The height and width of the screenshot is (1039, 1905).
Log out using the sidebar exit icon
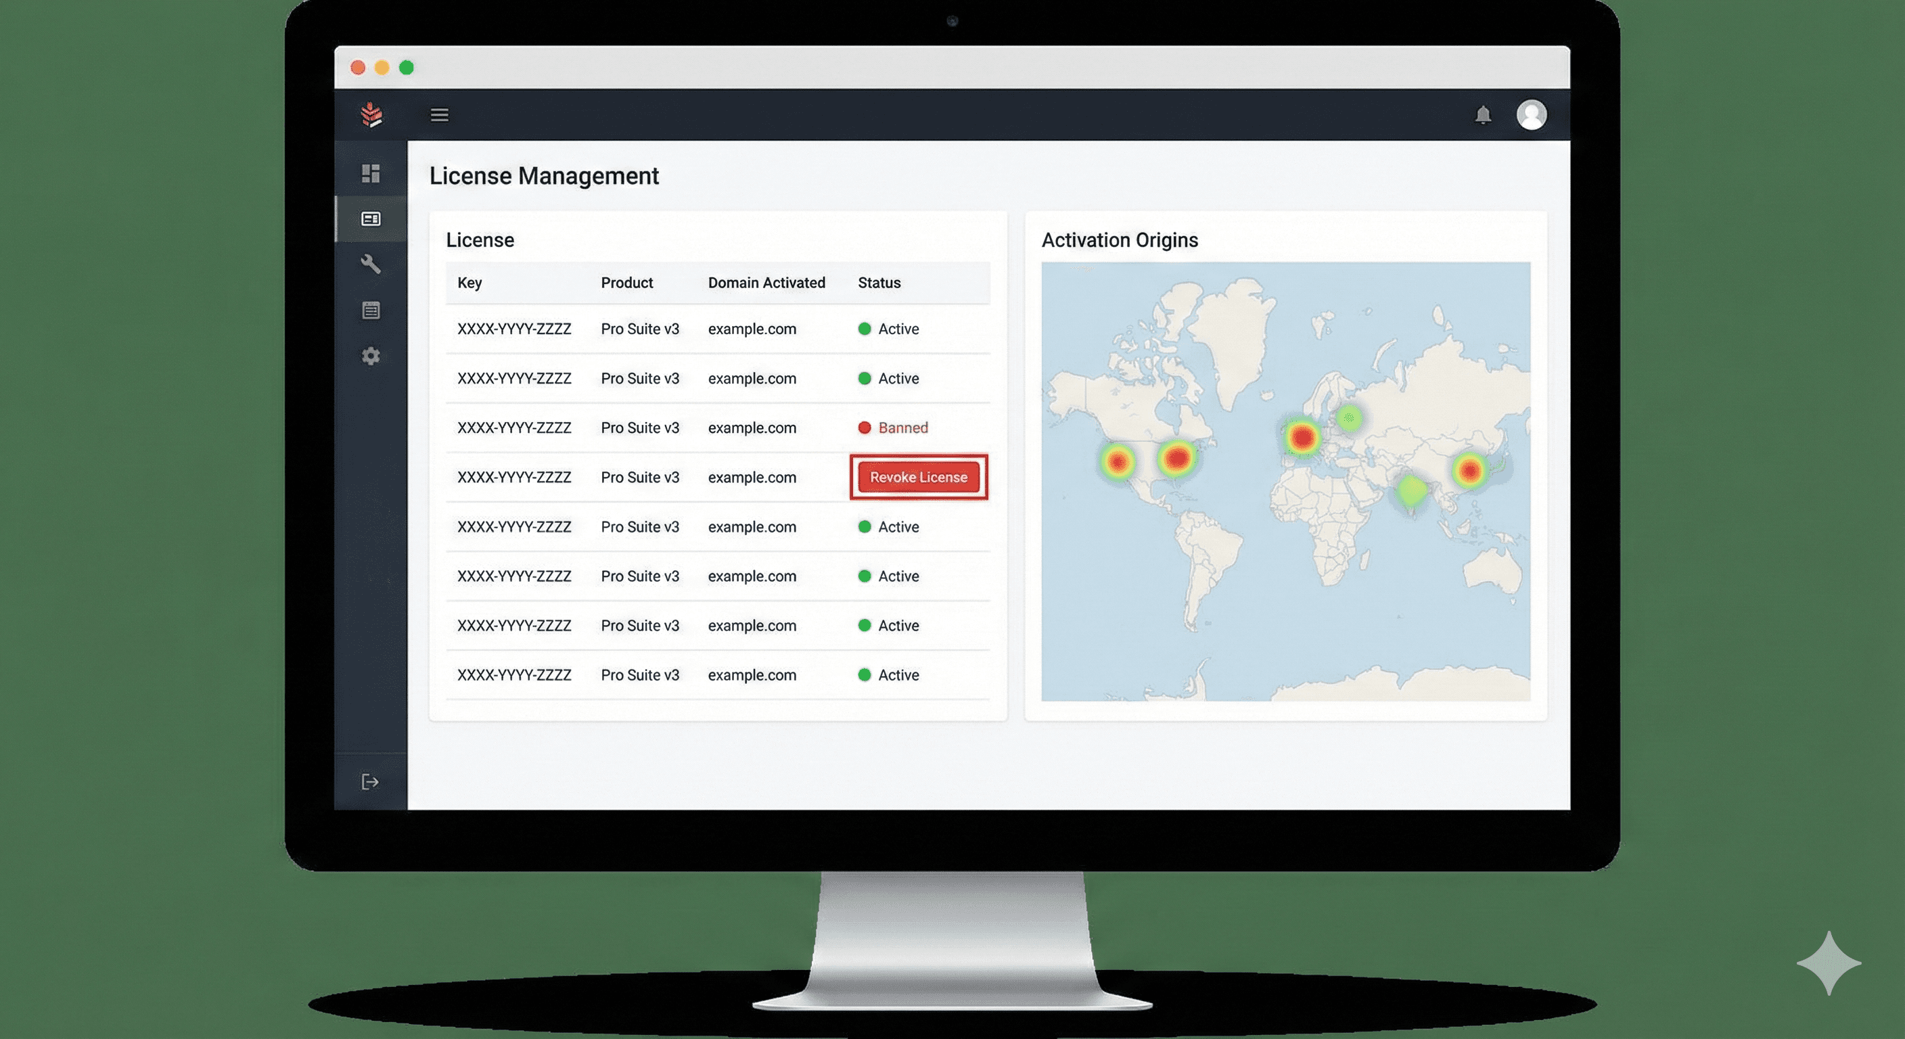click(x=370, y=781)
